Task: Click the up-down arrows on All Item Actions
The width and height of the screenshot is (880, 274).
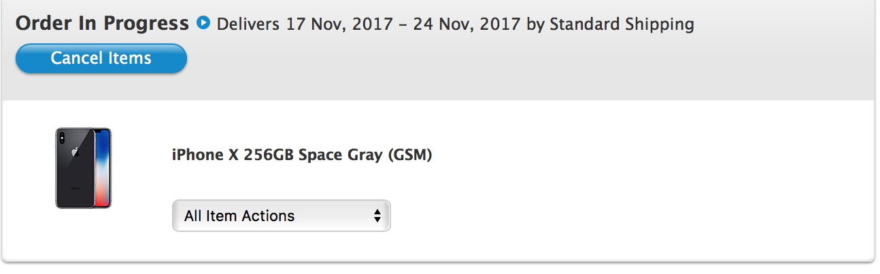Action: coord(377,216)
